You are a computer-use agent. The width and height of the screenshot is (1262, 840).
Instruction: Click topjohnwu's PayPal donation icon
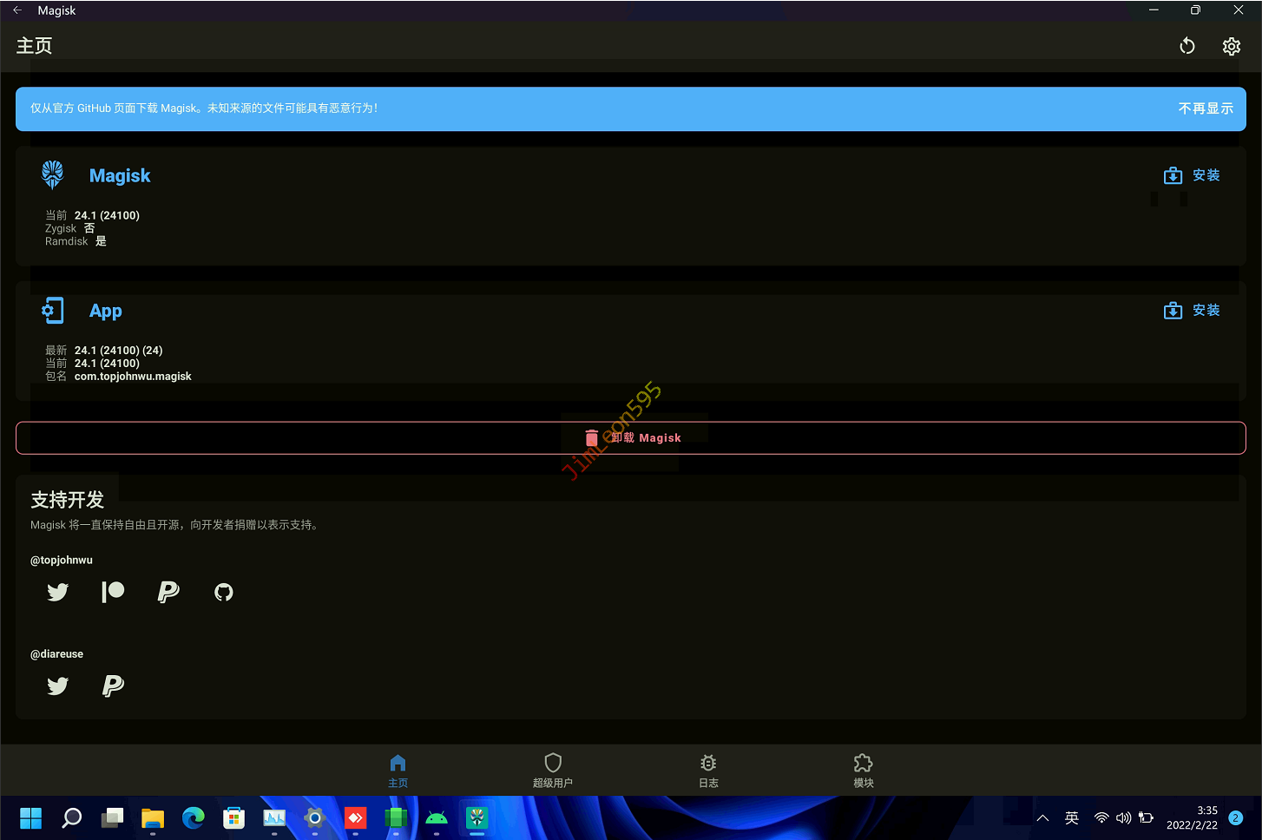pyautogui.click(x=168, y=592)
